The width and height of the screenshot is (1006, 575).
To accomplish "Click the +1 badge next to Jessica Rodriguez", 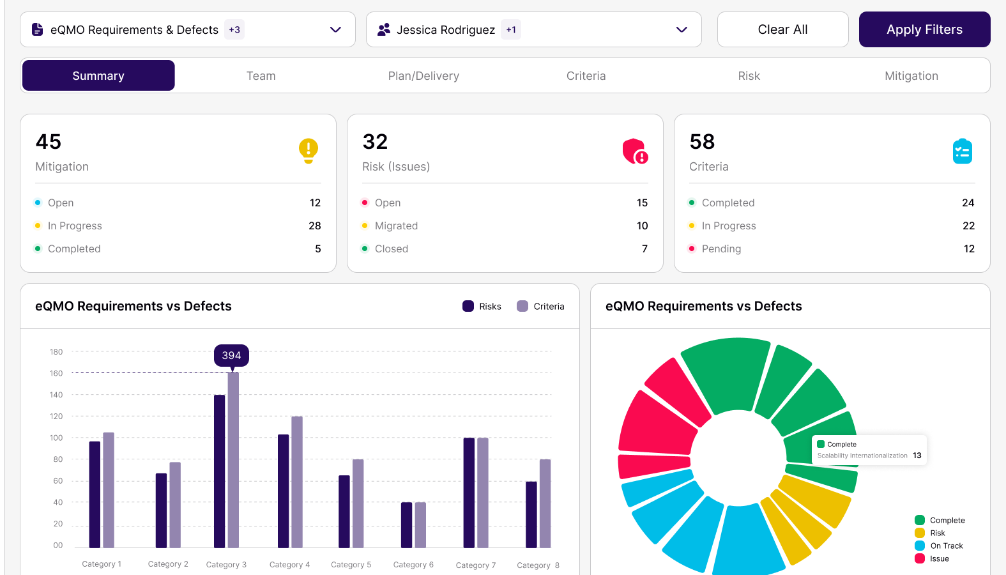I will [511, 29].
